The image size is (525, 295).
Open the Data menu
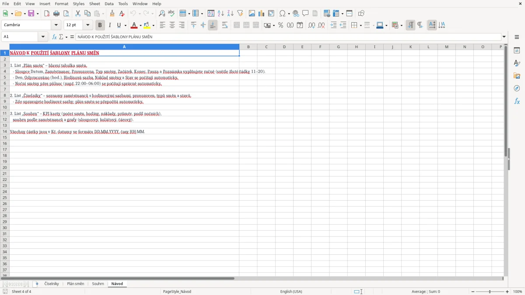(109, 3)
